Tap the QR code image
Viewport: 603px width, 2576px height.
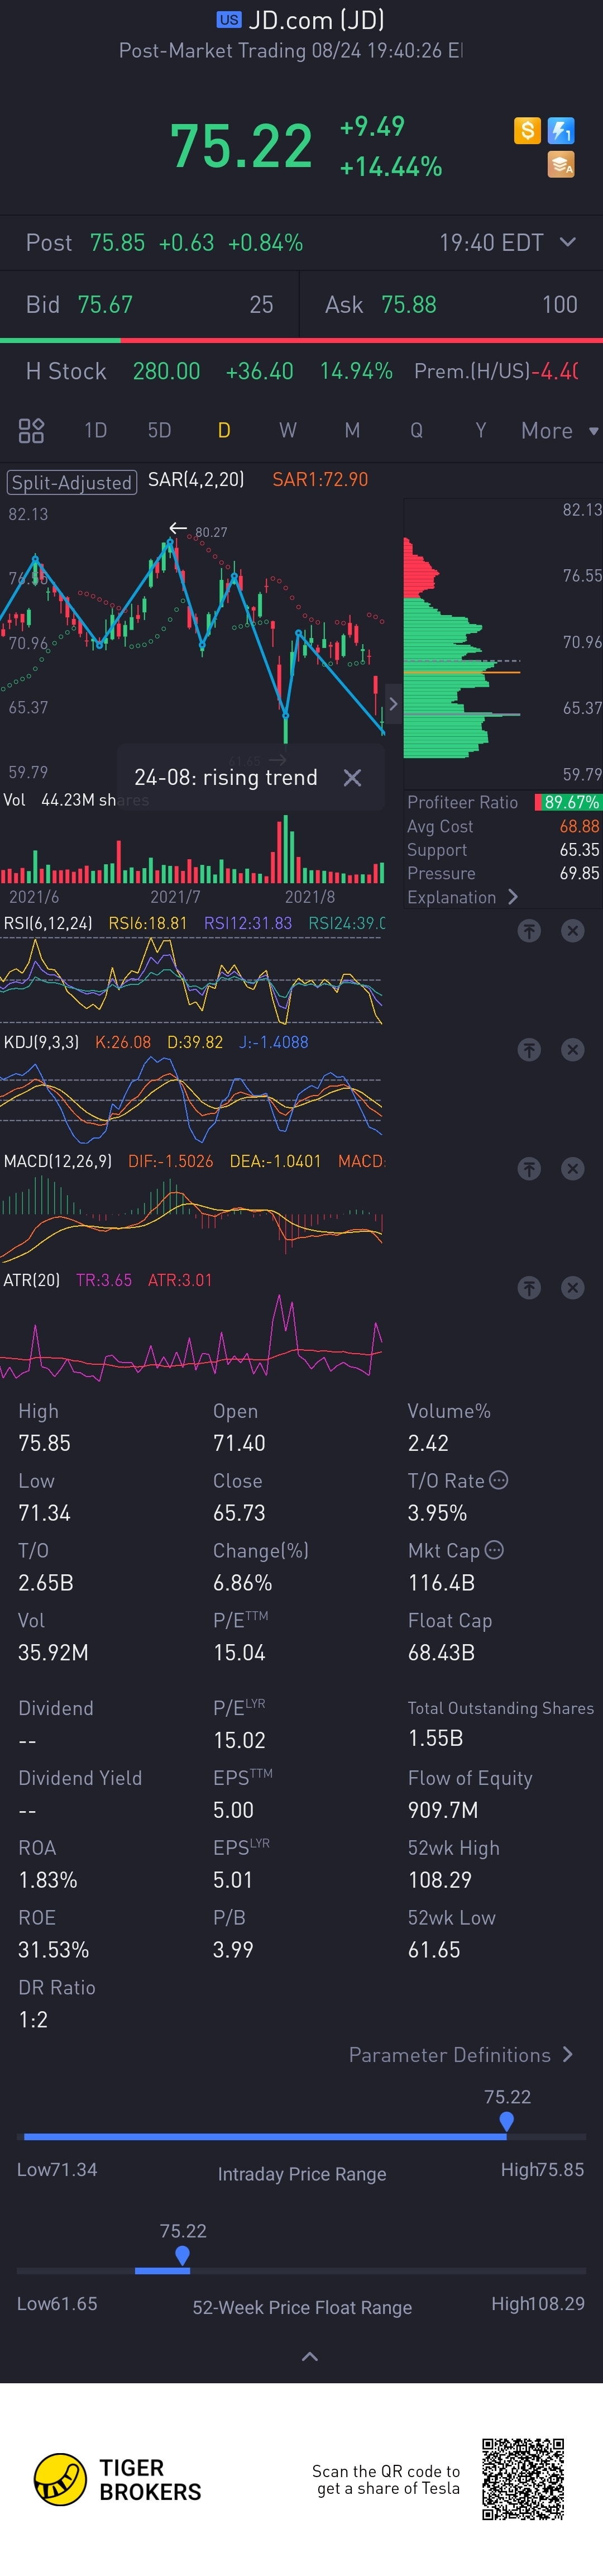point(523,2479)
